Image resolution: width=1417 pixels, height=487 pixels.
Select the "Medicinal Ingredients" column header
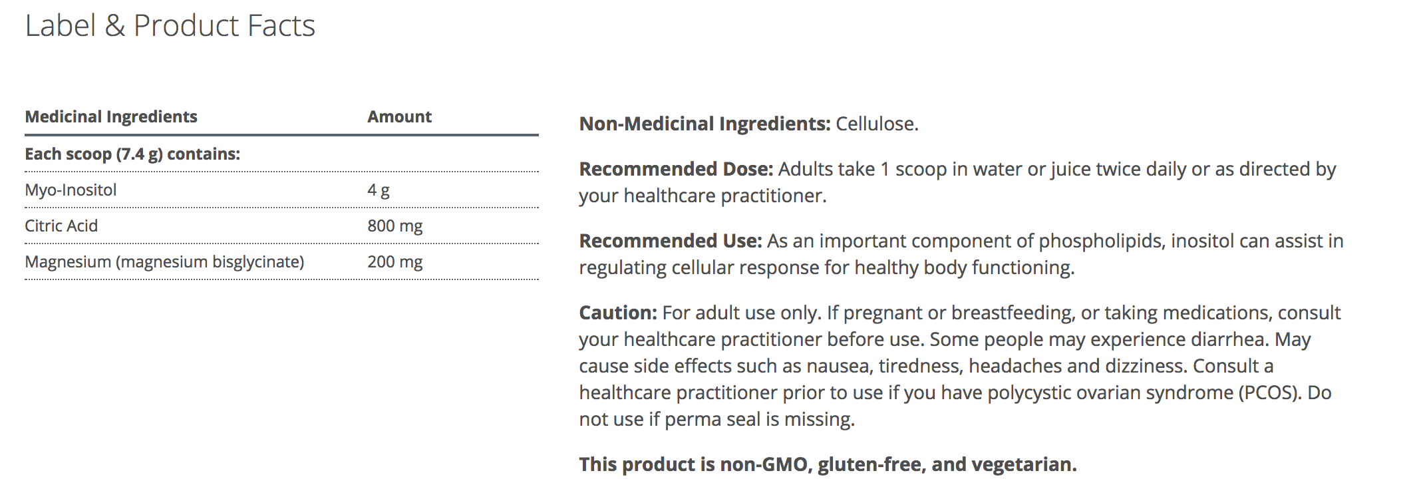(x=111, y=116)
